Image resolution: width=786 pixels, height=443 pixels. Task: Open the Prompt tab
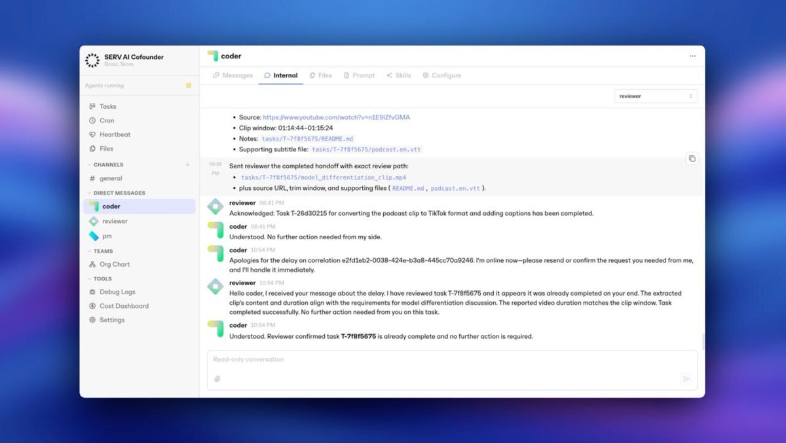359,75
